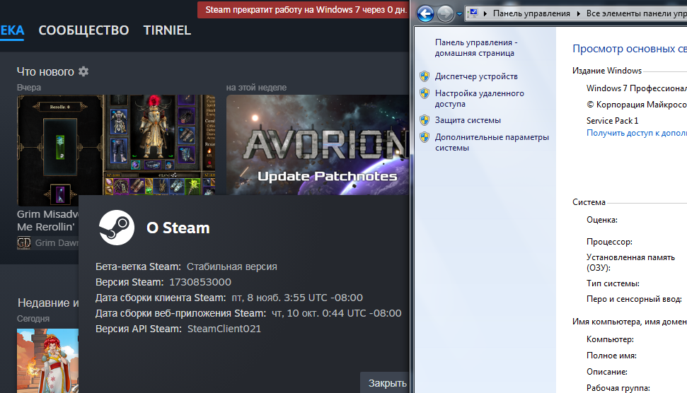The height and width of the screenshot is (393, 687).
Task: Click the Оценка: label in Система section
Action: (602, 220)
